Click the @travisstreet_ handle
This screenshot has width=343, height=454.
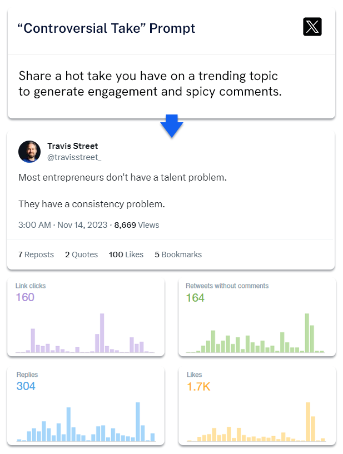click(74, 157)
